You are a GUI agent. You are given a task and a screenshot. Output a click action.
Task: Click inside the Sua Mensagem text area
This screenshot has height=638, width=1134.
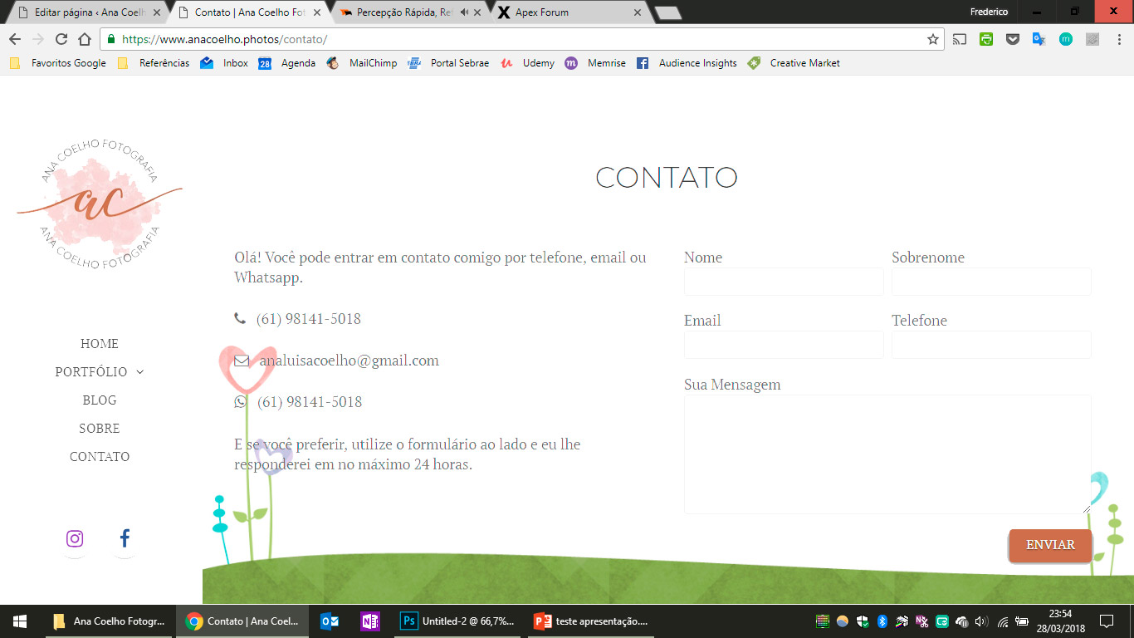(887, 454)
